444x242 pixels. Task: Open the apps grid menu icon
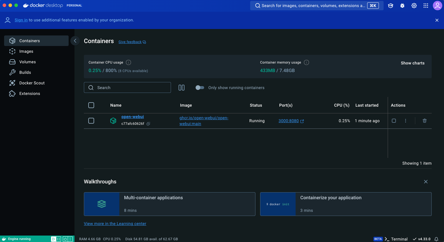(x=426, y=6)
